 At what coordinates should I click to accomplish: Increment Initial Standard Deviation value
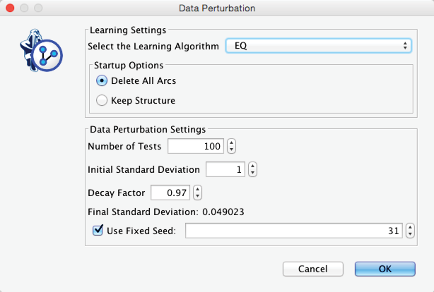252,166
